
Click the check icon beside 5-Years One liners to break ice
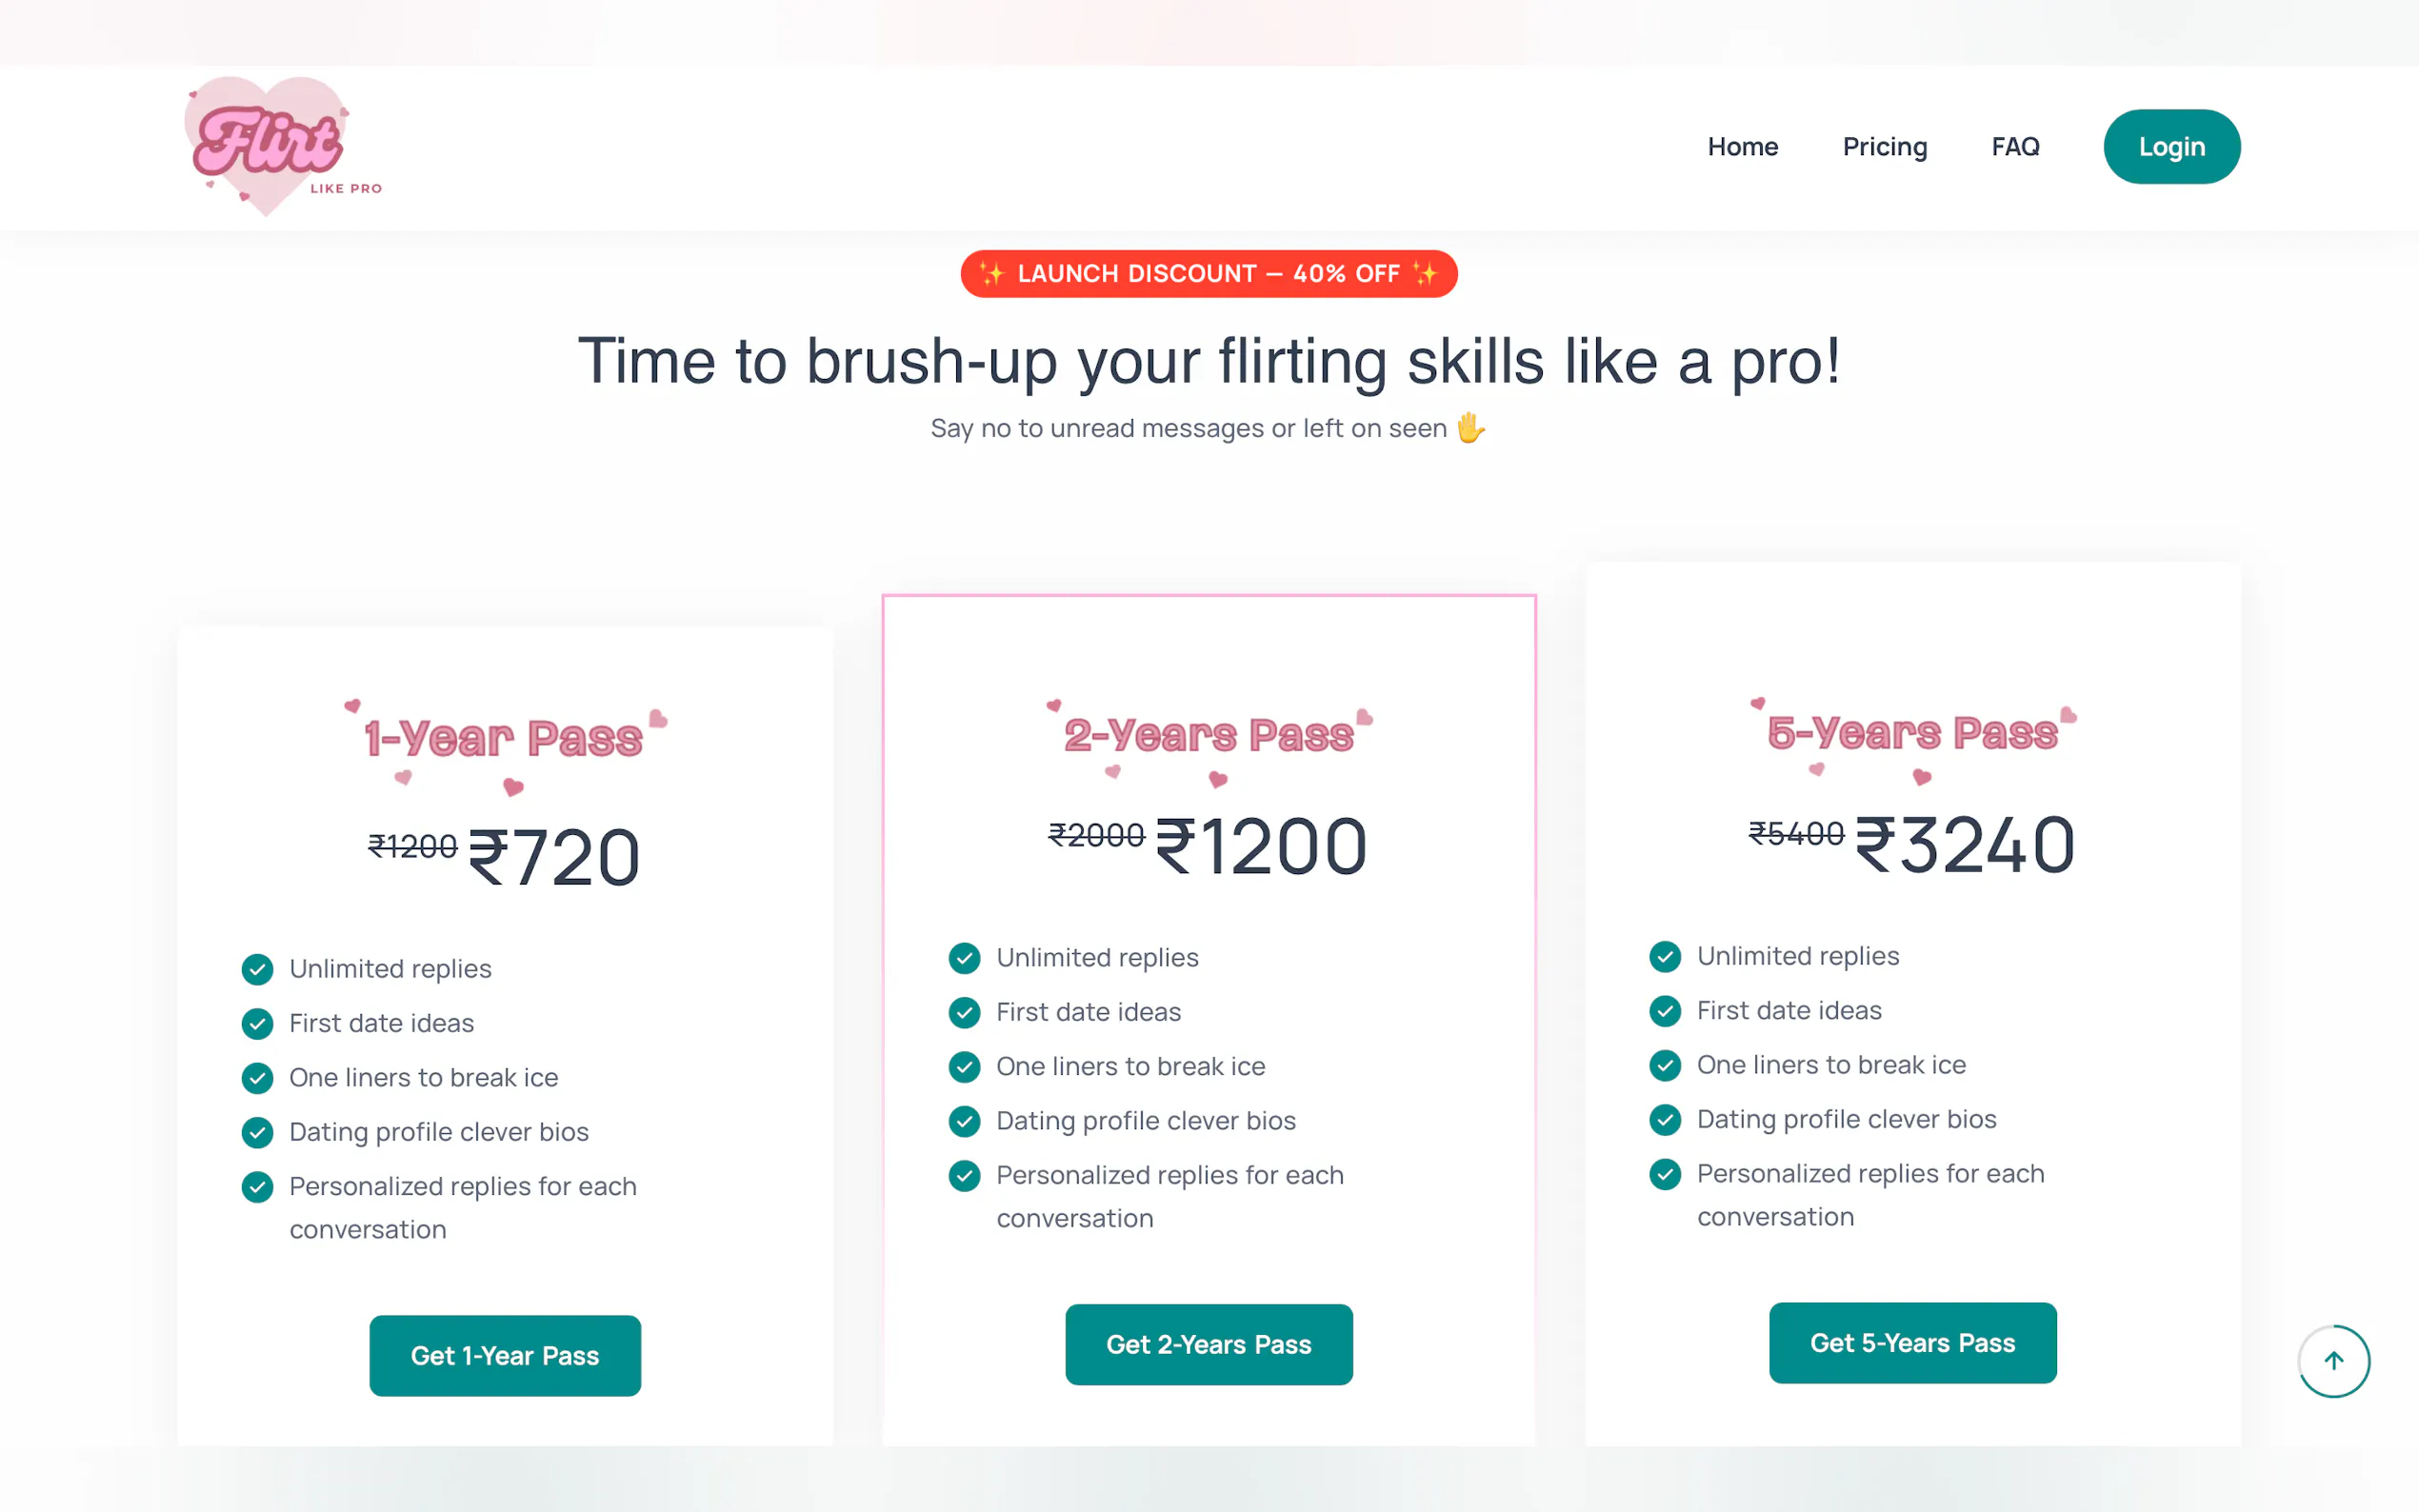(x=1664, y=1065)
